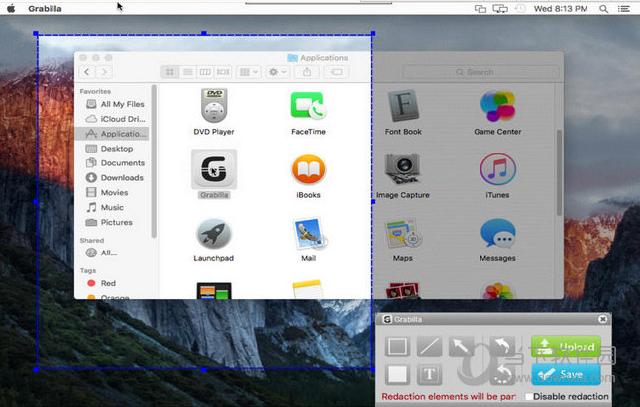This screenshot has width=640, height=407.
Task: Open Notification Center from menu bar
Action: [624, 9]
